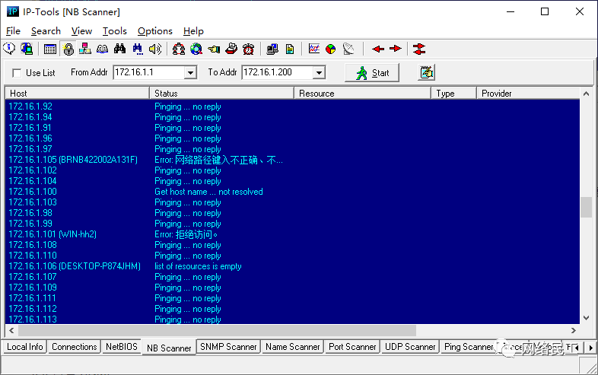This screenshot has width=598, height=375.
Task: Start the NB scan
Action: click(x=372, y=72)
